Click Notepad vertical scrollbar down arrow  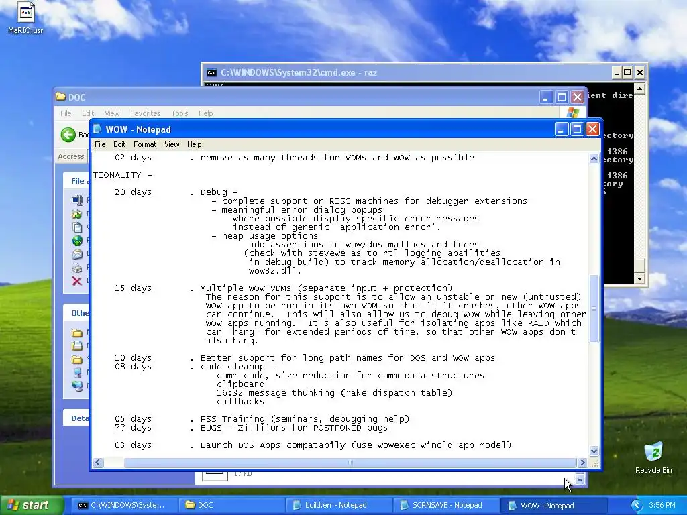594,451
